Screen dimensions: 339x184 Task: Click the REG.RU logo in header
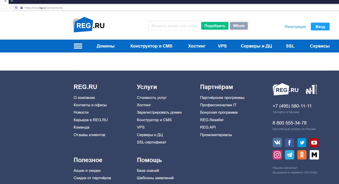click(89, 25)
